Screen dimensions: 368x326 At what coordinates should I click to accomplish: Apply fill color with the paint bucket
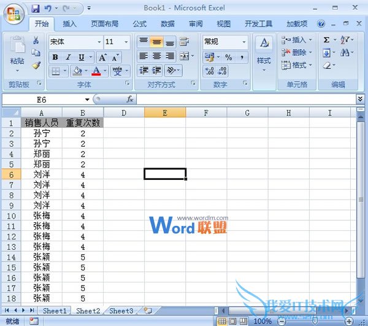pyautogui.click(x=77, y=71)
